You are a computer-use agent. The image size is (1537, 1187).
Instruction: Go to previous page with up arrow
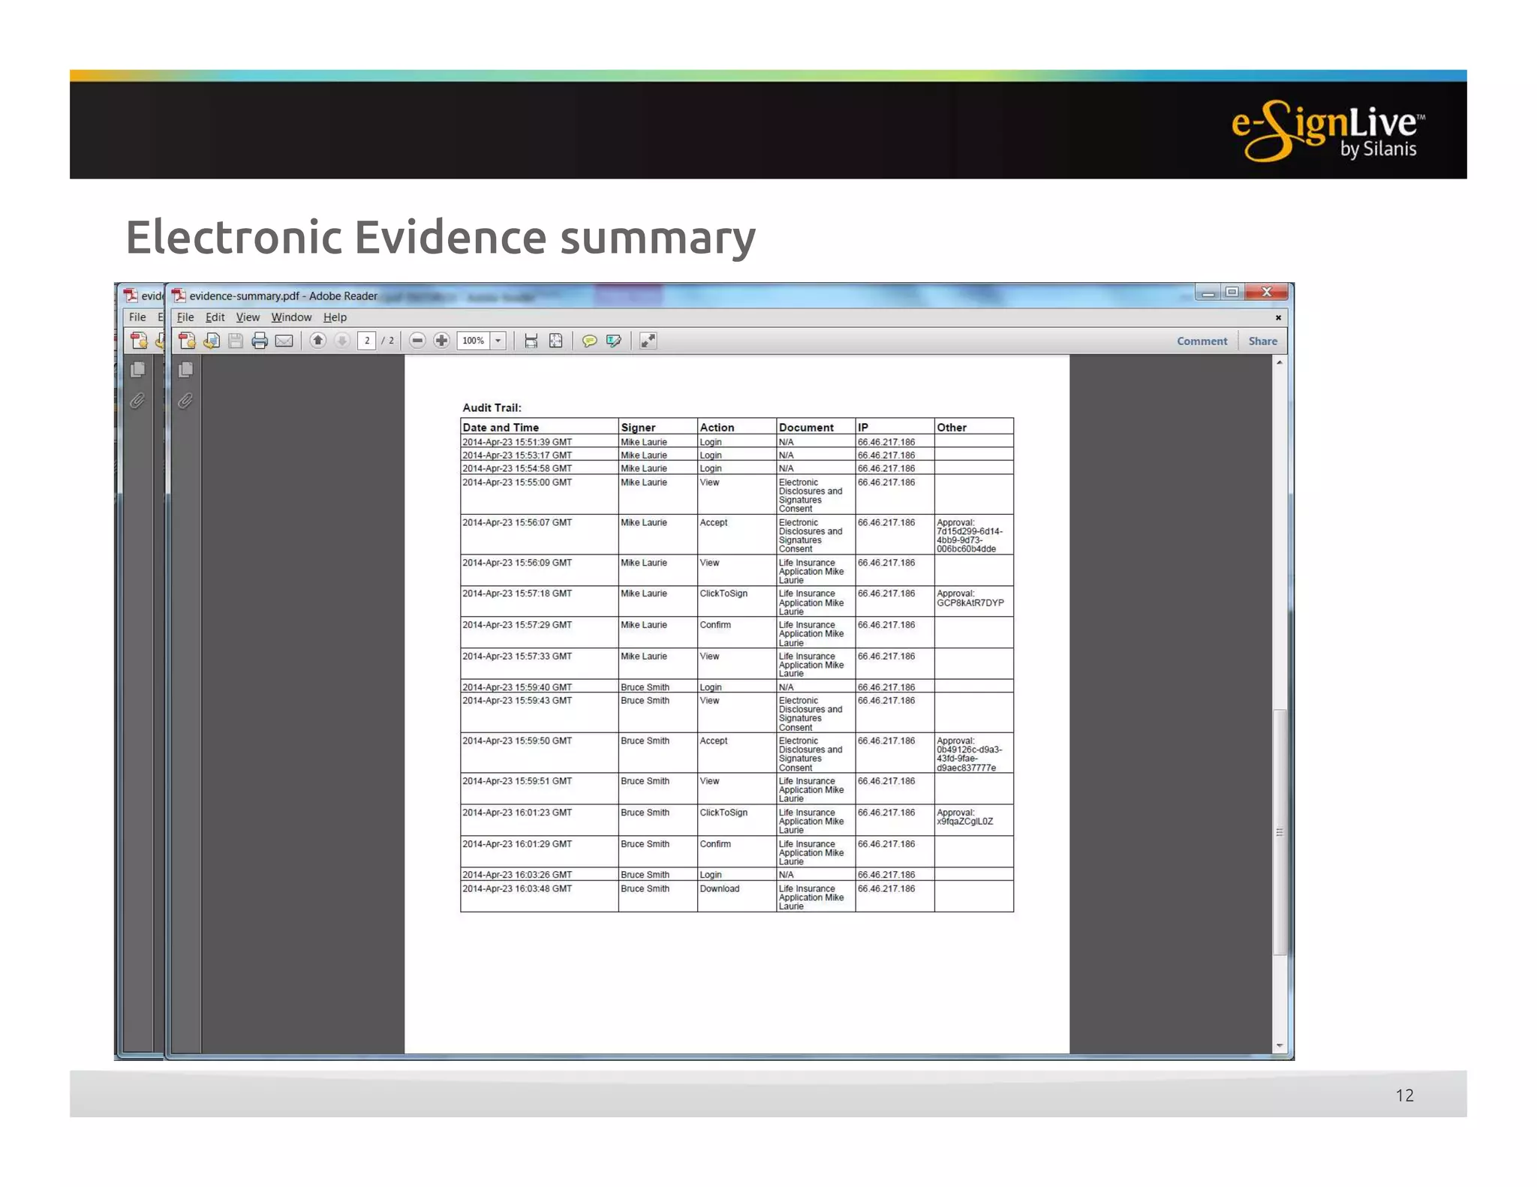pyautogui.click(x=318, y=341)
